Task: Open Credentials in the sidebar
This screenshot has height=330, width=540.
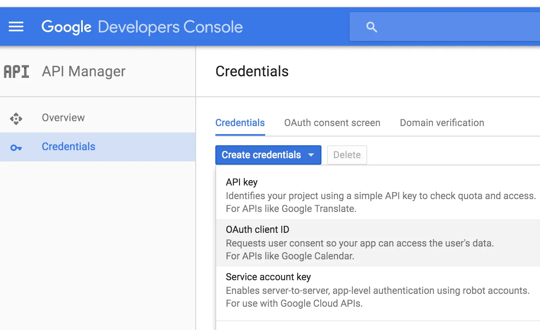Action: pos(68,147)
